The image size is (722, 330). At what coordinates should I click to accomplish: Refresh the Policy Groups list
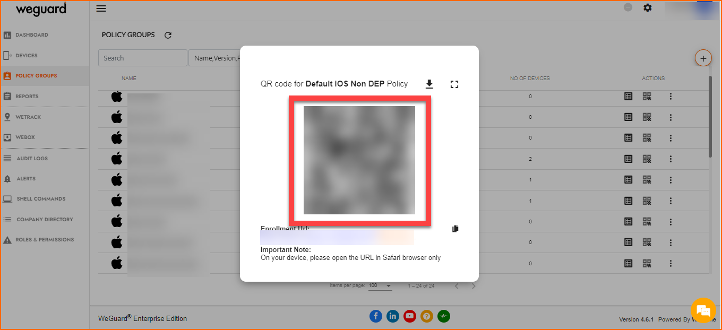click(168, 35)
